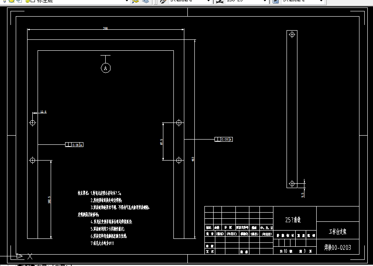The width and height of the screenshot is (373, 266).
Task: Select the 9.5 dimension text
Action: [x=303, y=195]
